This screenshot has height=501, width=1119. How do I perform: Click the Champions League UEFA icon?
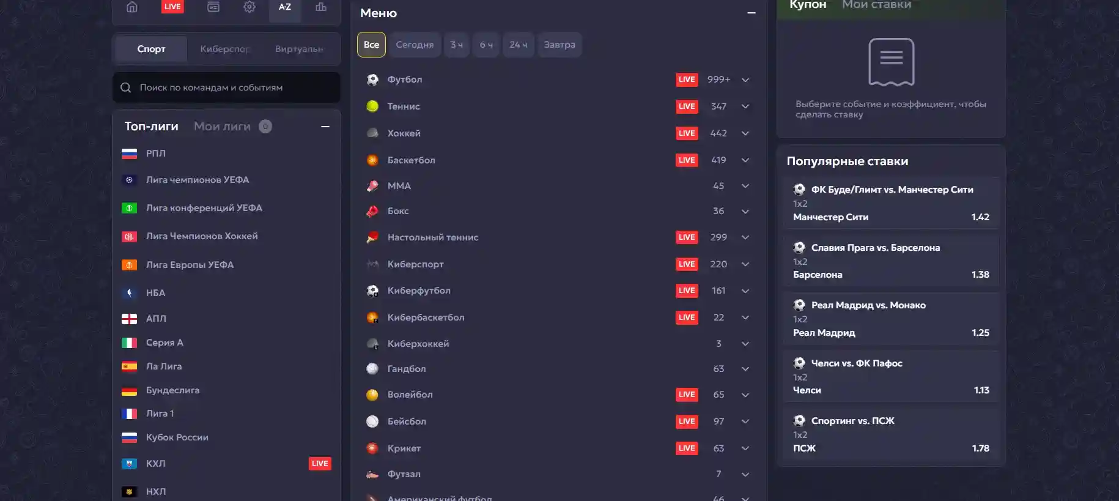129,180
